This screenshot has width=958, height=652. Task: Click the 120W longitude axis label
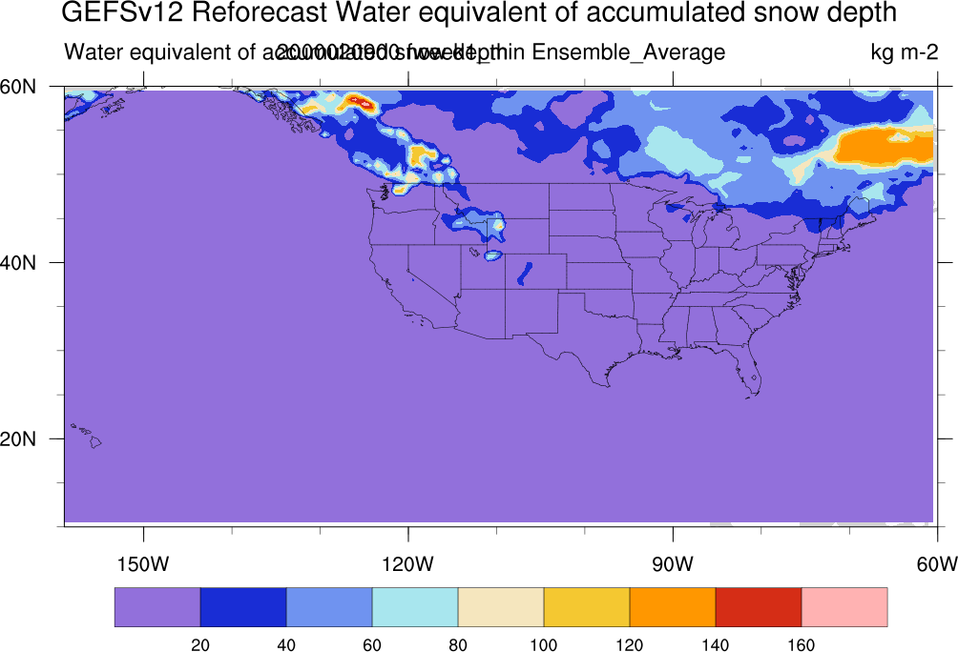click(x=407, y=563)
